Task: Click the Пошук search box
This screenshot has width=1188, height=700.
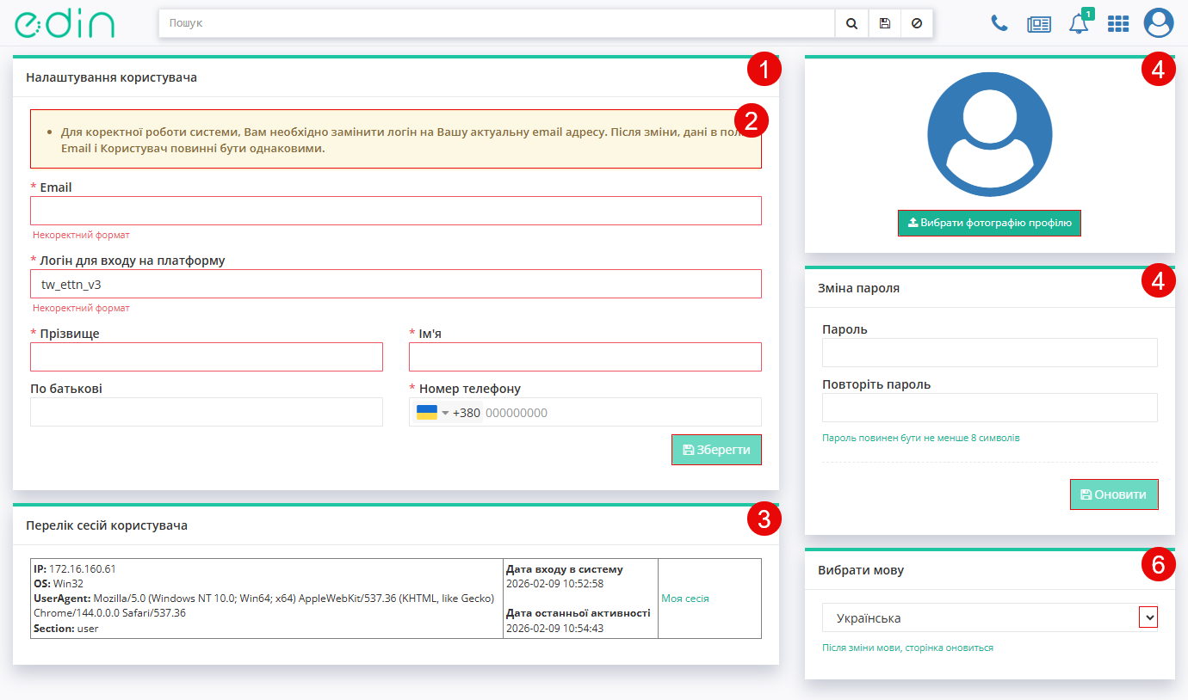Action: (x=497, y=24)
